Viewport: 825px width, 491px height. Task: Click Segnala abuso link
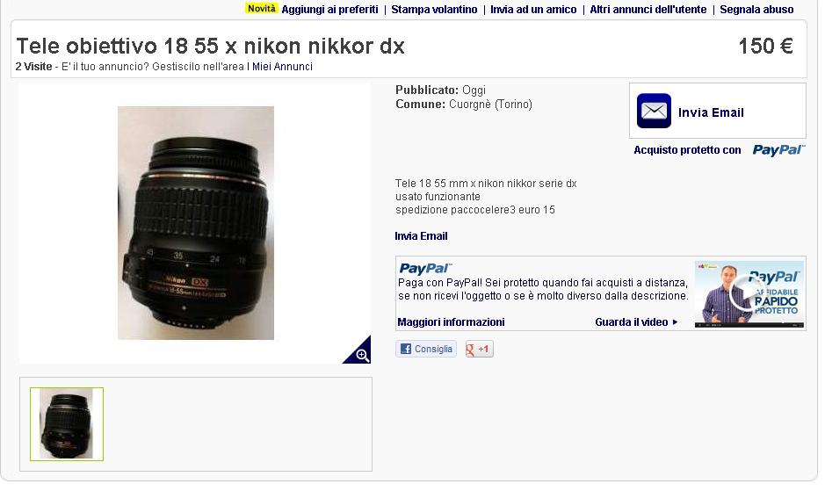pyautogui.click(x=756, y=10)
